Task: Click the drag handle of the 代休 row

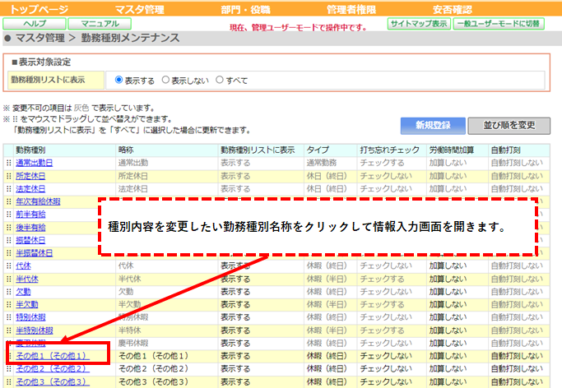Action: coord(9,266)
